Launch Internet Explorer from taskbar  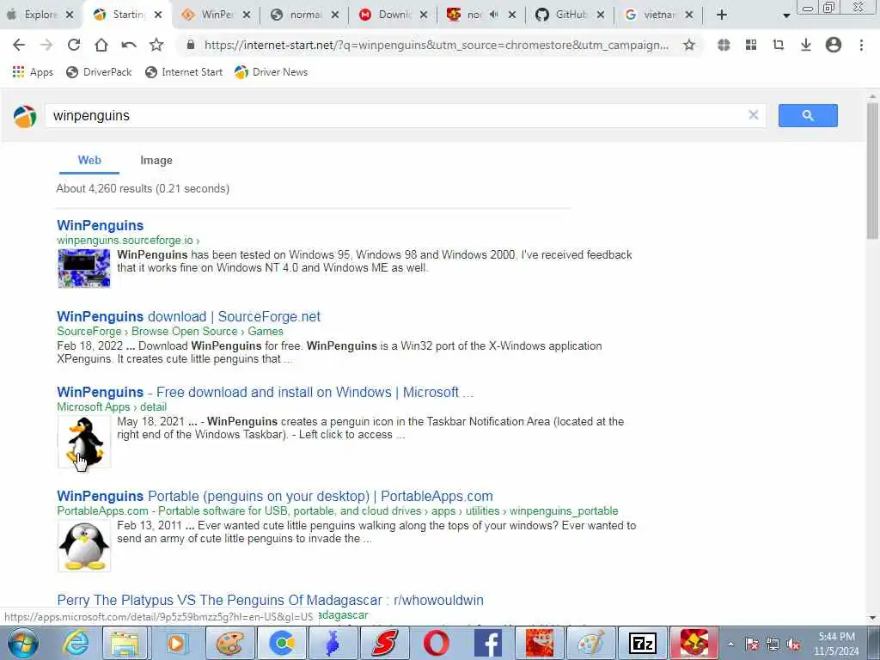pos(76,643)
